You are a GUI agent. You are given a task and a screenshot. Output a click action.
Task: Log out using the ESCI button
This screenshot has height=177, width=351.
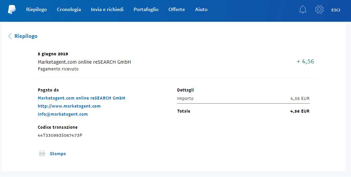(x=336, y=10)
